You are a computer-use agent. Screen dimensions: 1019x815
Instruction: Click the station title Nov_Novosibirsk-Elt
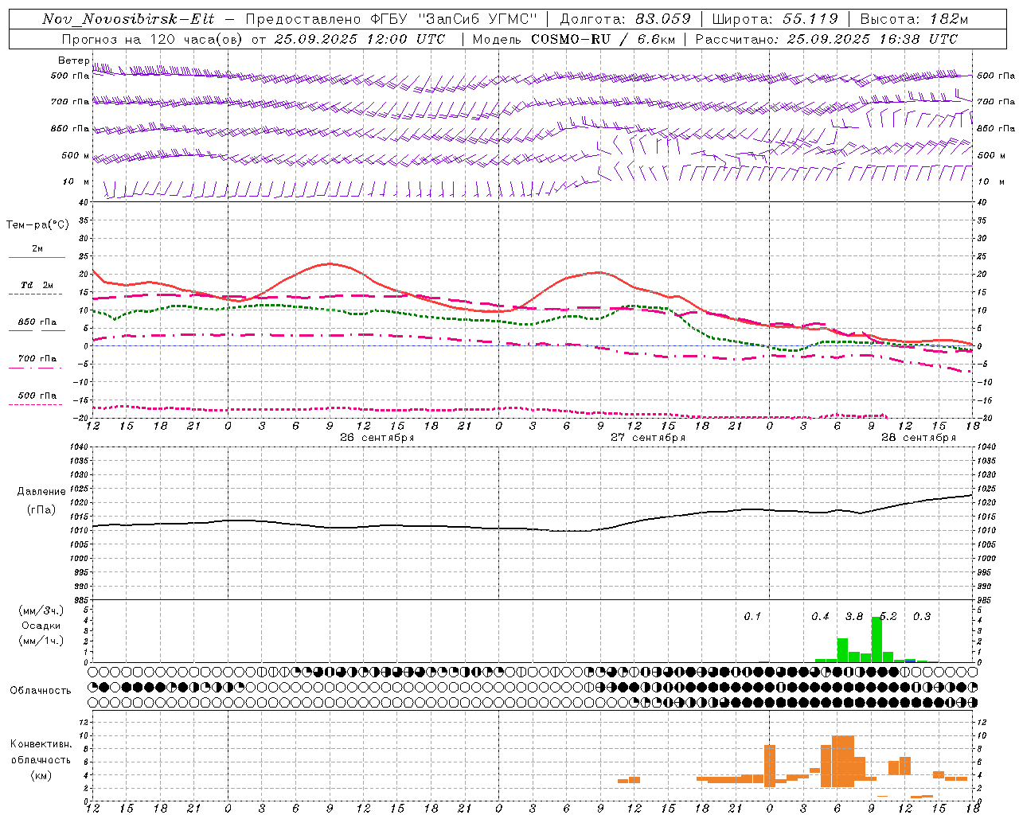(128, 19)
